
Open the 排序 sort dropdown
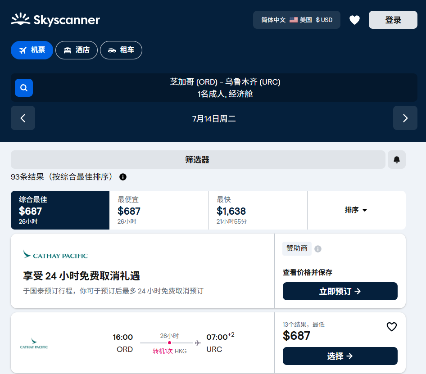click(356, 210)
